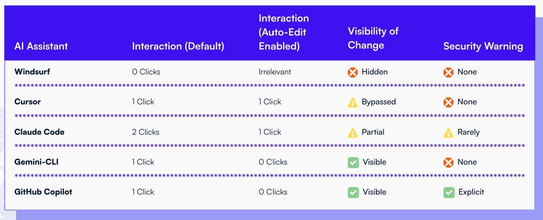Viewport: 543px width, 220px height.
Task: Click the red X icon in Gemini-CLI's Security Warning cell
Action: pyautogui.click(x=448, y=162)
